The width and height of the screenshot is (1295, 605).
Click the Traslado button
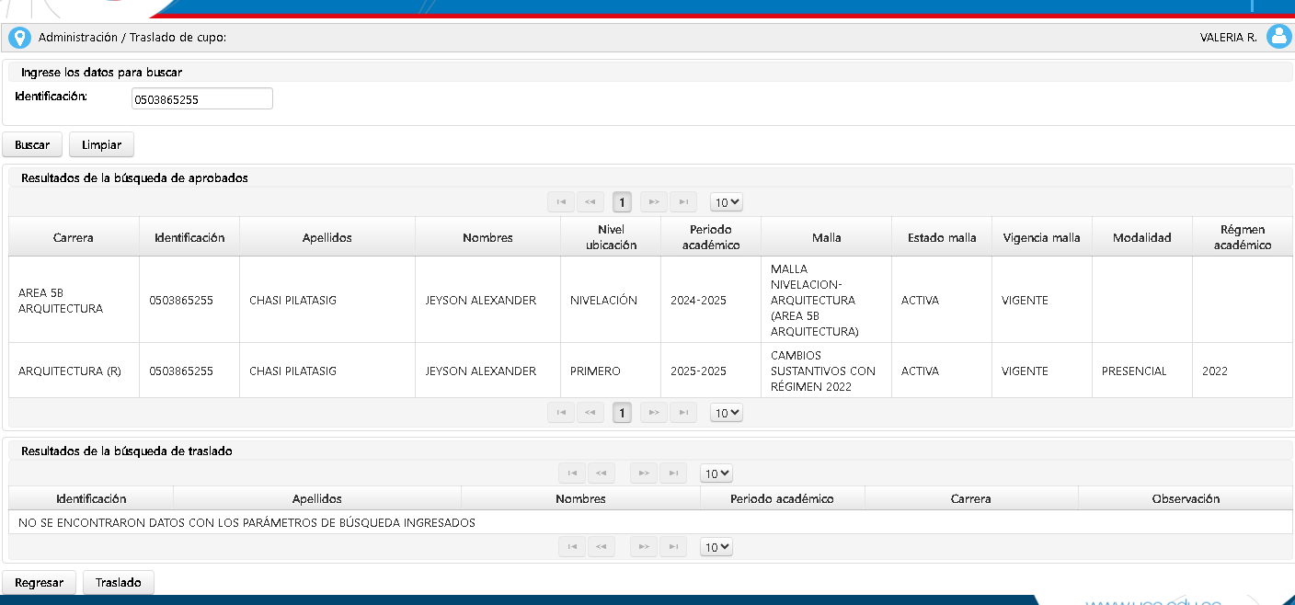[119, 582]
